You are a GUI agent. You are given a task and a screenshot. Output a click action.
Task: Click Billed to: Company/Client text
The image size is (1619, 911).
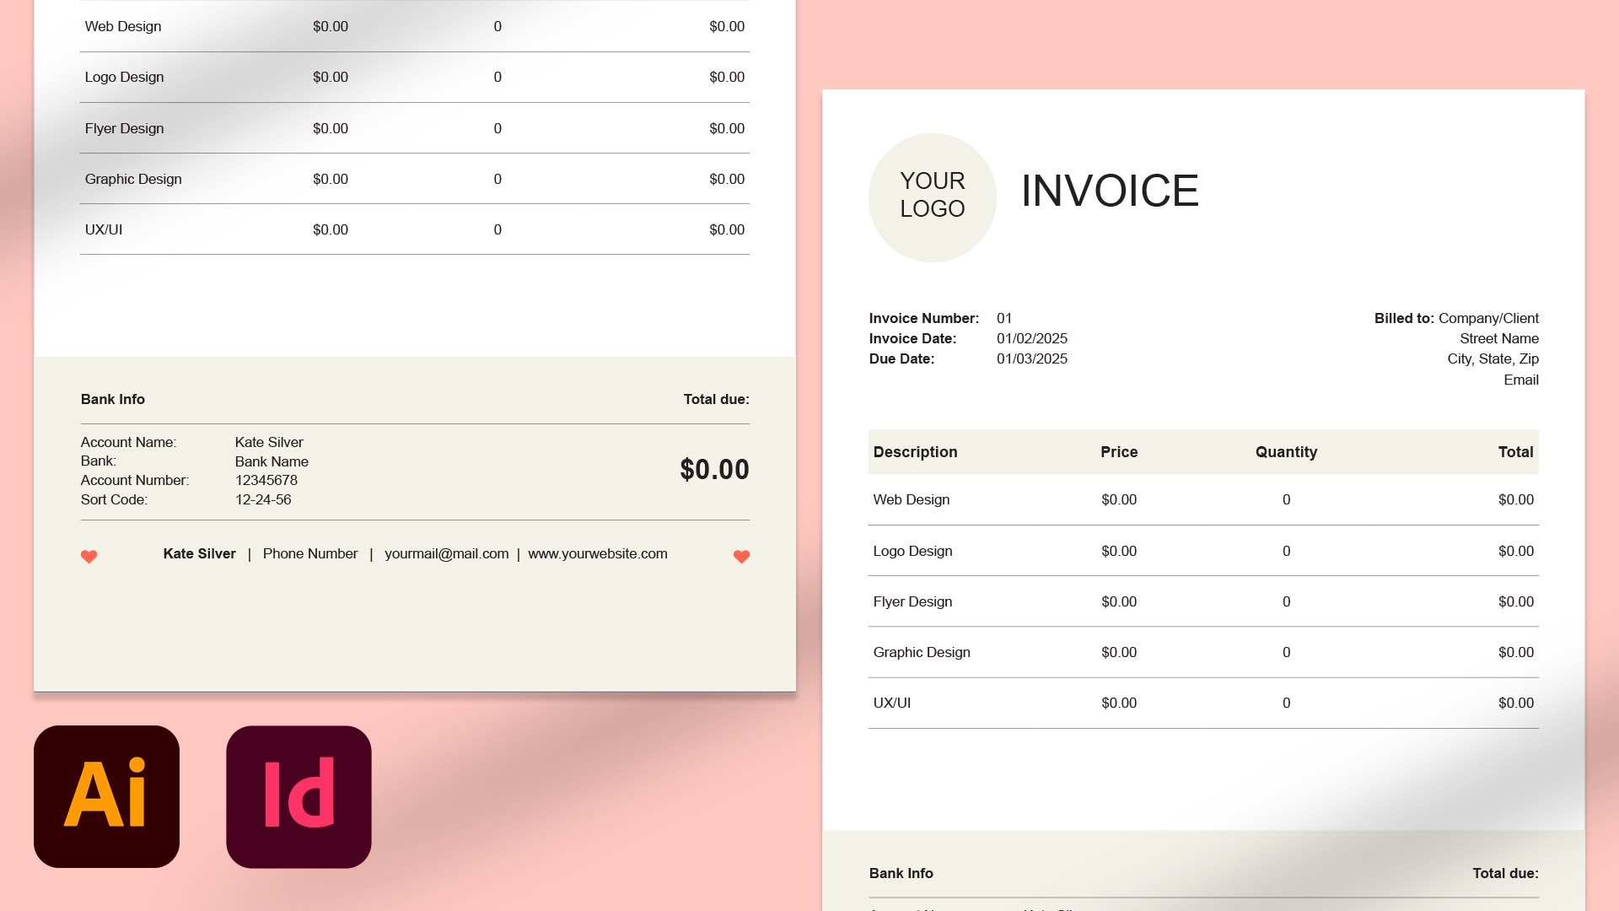click(x=1456, y=318)
